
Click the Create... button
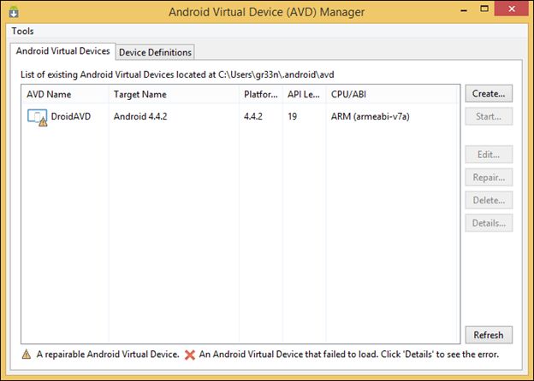tap(489, 93)
